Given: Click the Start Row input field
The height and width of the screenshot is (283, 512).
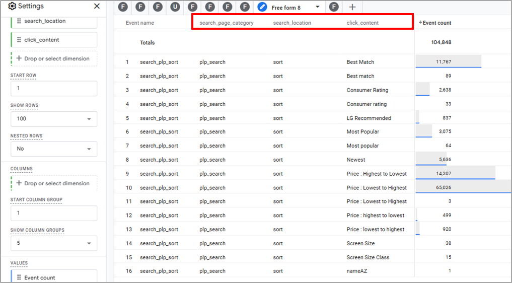Looking at the screenshot, I should (54, 89).
